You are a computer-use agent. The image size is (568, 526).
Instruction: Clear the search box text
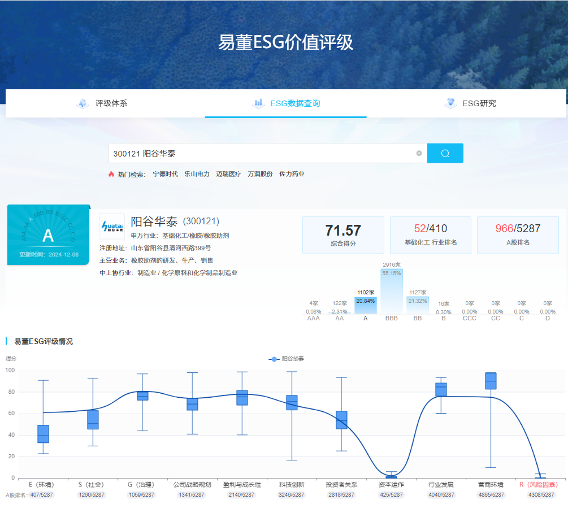(419, 153)
